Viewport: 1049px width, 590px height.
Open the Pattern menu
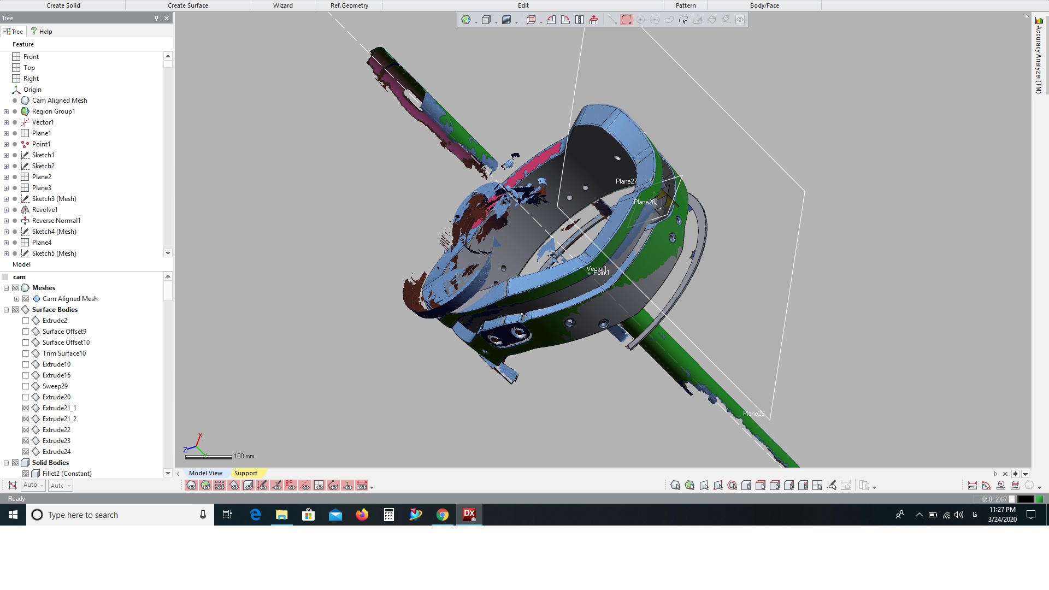(686, 5)
